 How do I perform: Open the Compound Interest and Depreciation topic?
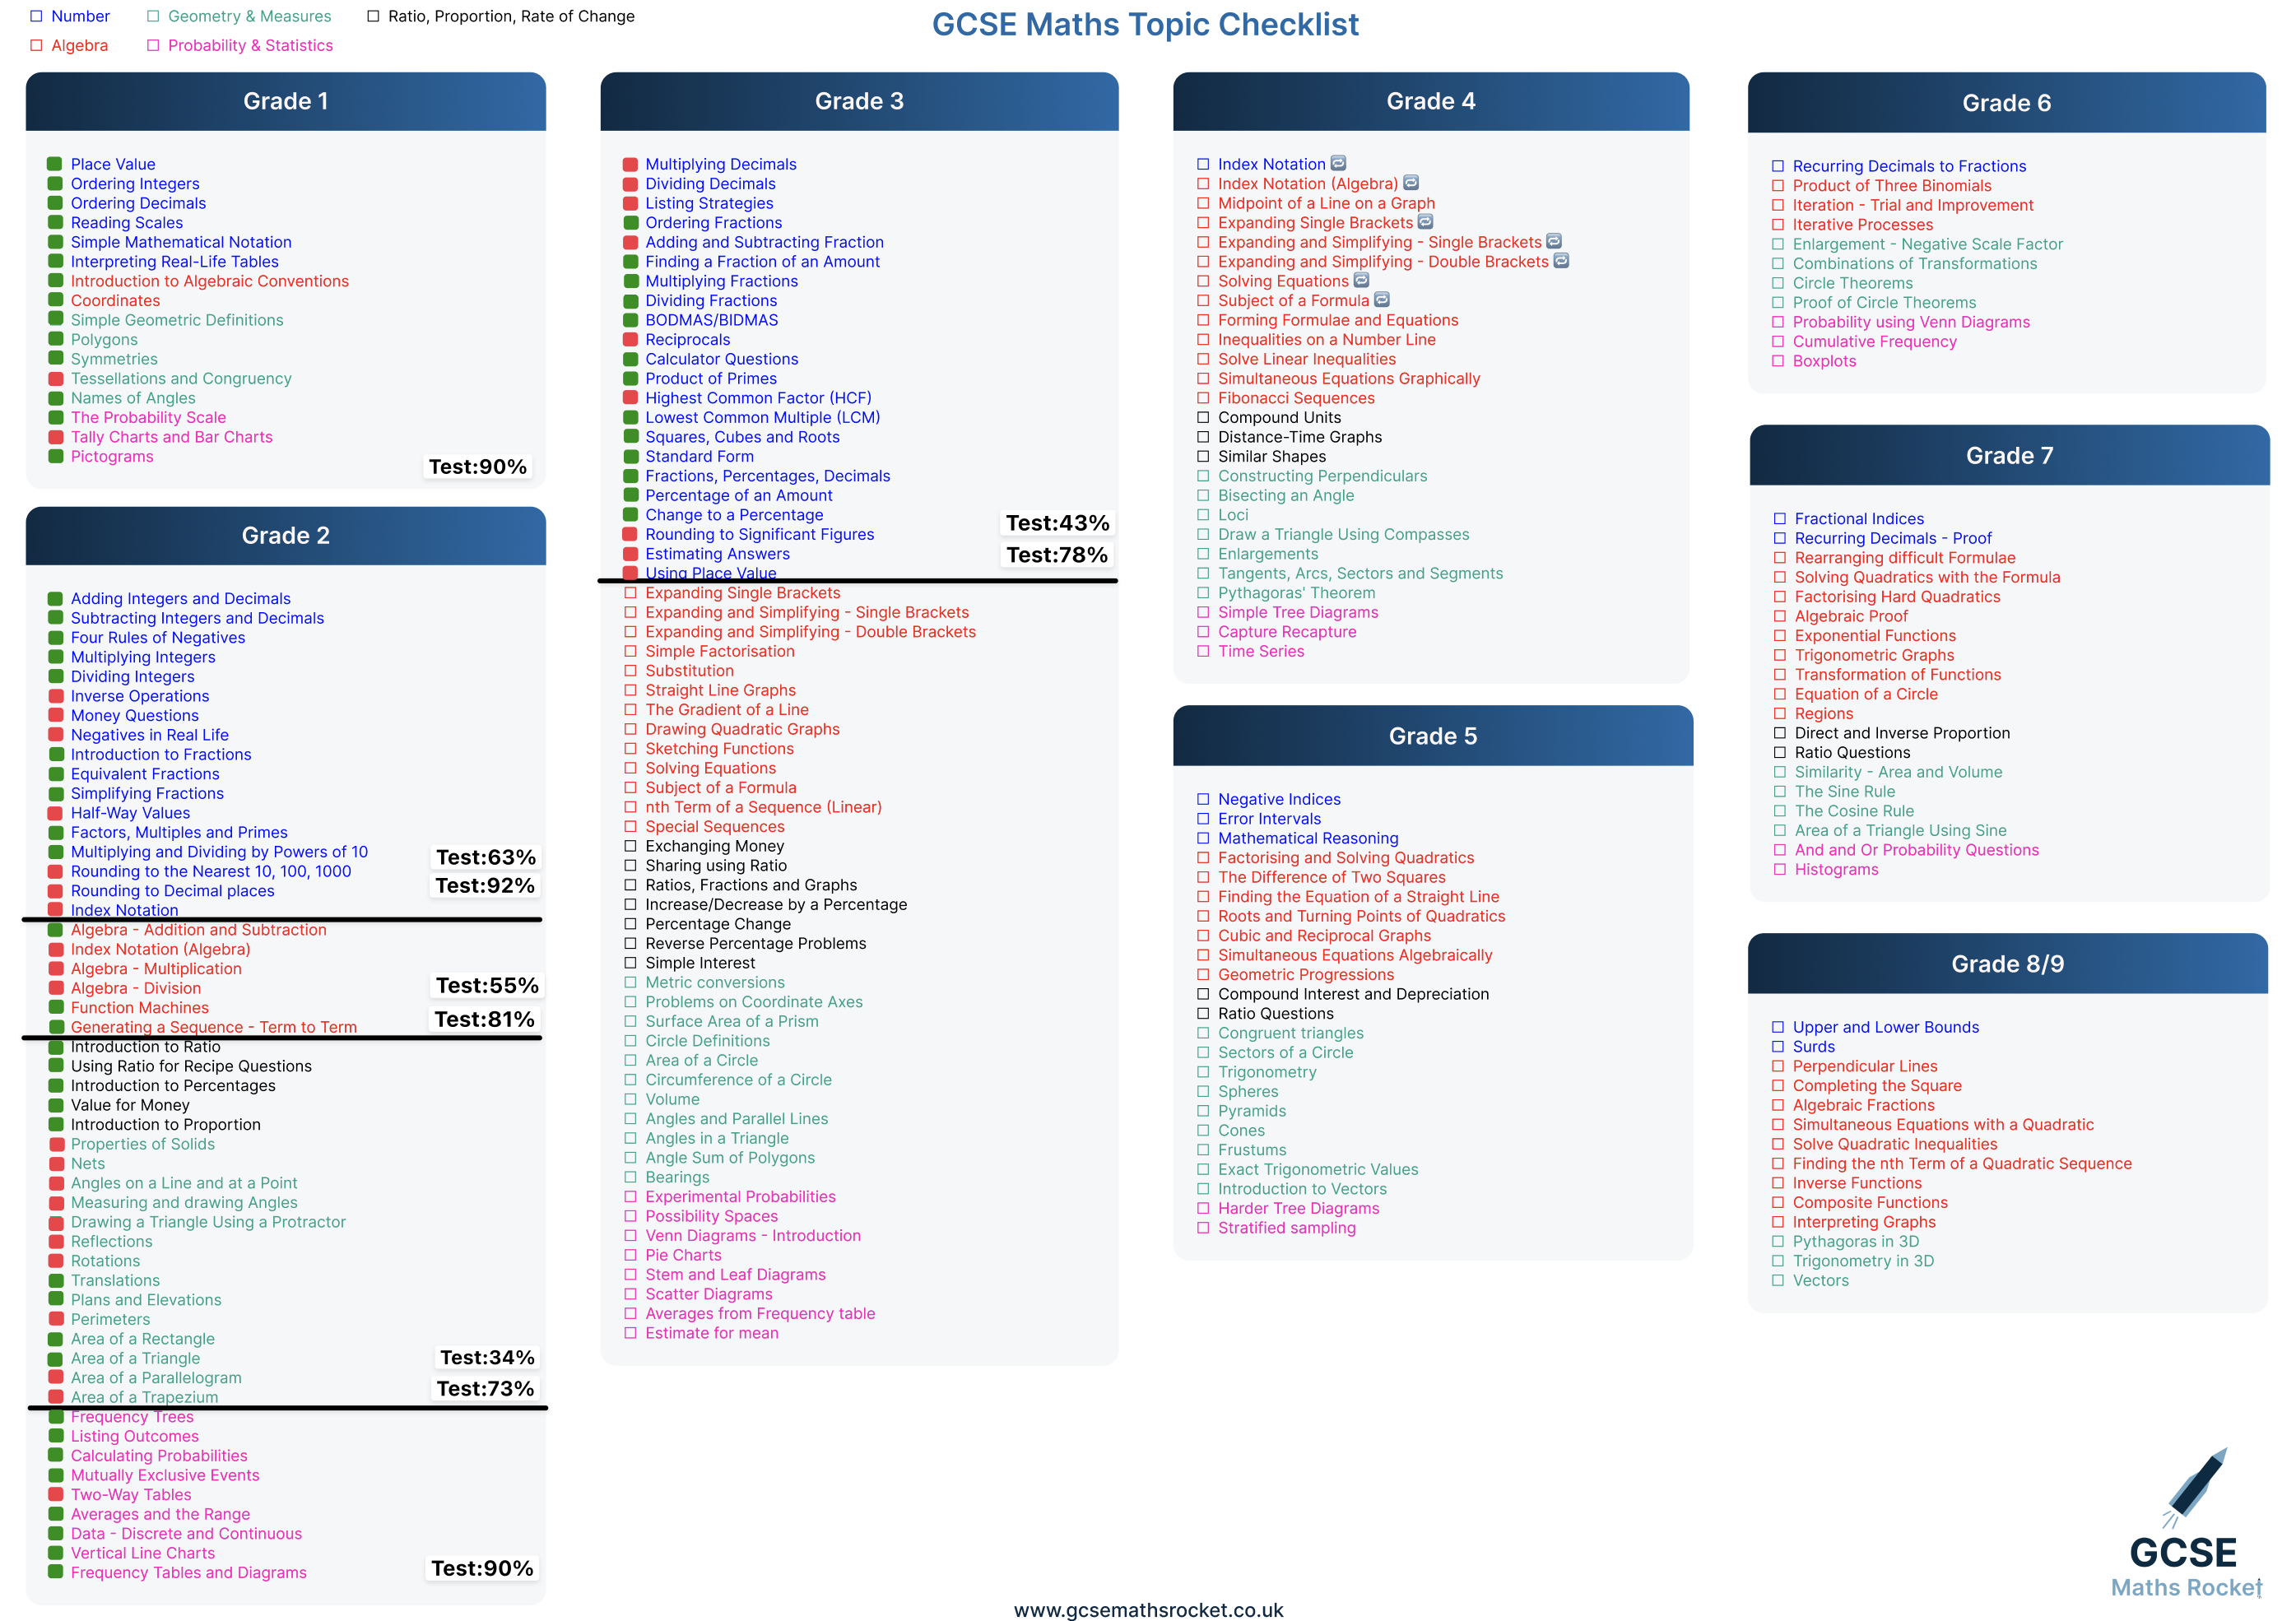tap(1352, 994)
